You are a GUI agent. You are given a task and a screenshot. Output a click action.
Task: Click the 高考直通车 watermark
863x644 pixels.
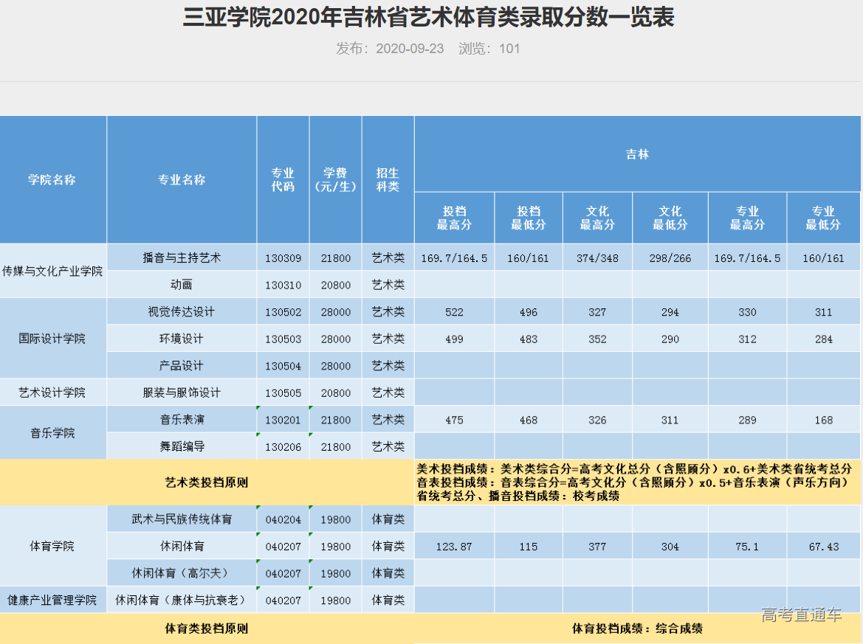tap(801, 614)
